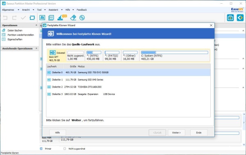Open Eigenschaften in Operationen panel
The height and width of the screenshot is (155, 246).
click(15, 39)
